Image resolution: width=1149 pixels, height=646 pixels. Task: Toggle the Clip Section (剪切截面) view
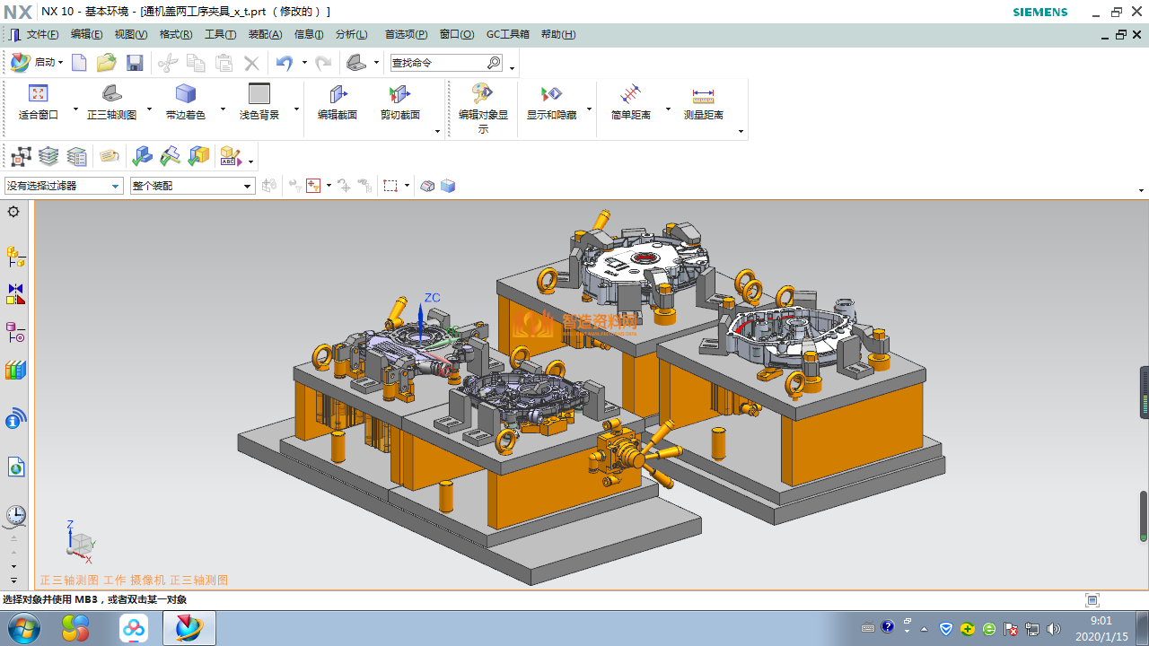pos(399,94)
